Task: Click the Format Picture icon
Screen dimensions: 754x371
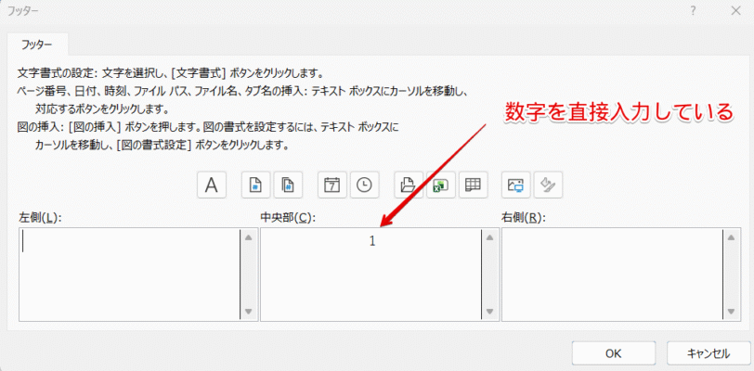Action: click(x=548, y=185)
